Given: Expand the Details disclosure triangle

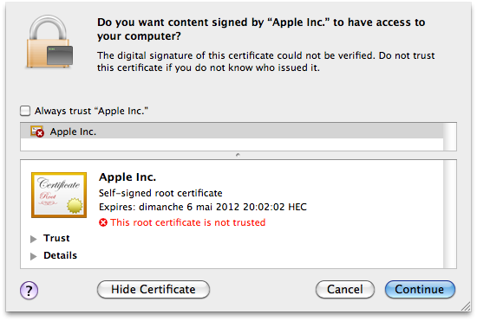Looking at the screenshot, I should coord(34,256).
